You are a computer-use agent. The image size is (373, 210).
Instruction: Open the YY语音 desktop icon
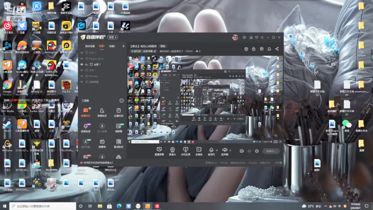point(37,27)
